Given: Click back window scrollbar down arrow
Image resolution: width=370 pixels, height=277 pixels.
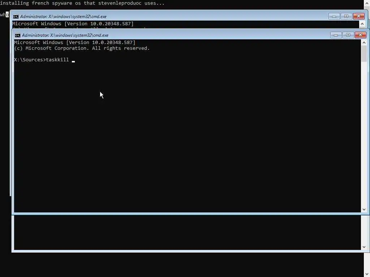Looking at the screenshot, I should [x=364, y=247].
